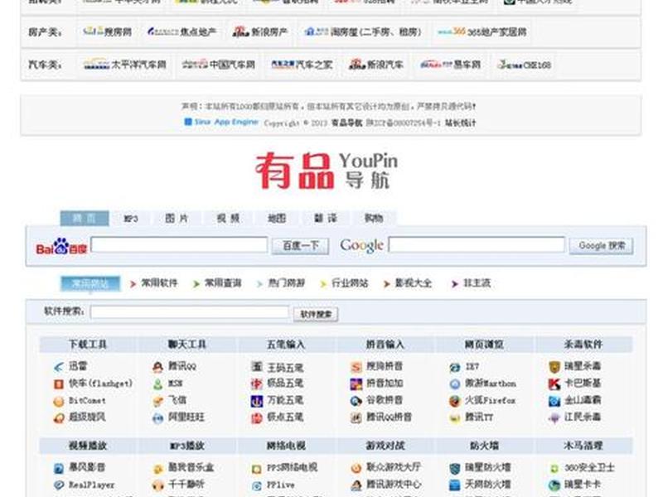Click the 有品 YouPin 导航 logo
The height and width of the screenshot is (497, 663).
326,171
